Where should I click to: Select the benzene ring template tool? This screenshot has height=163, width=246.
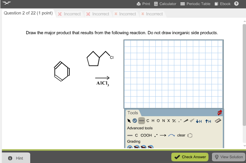(190, 135)
